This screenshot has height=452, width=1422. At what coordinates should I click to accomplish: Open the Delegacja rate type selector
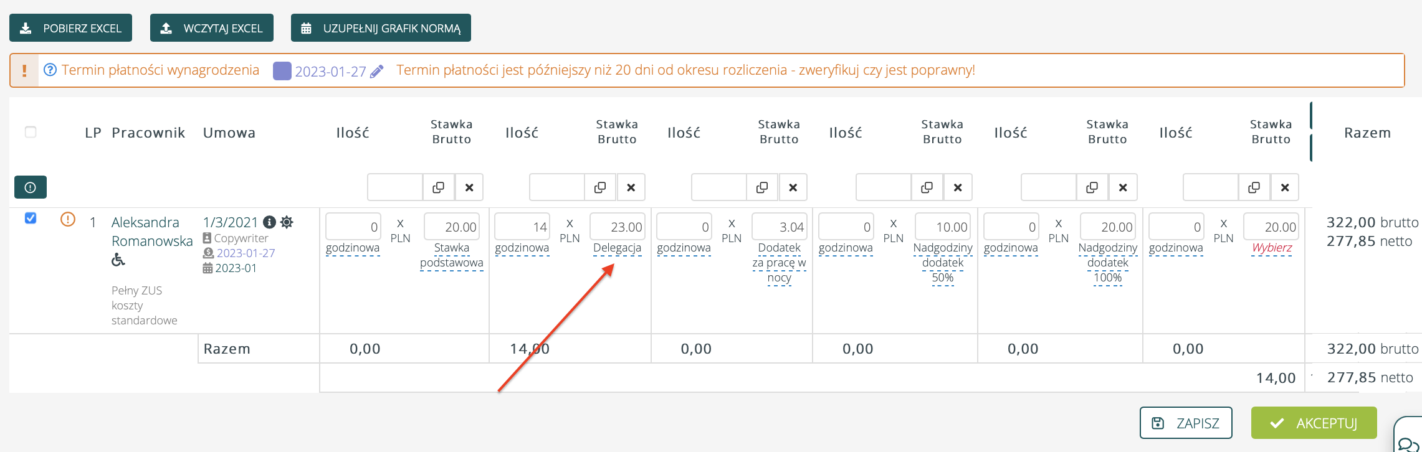(x=617, y=248)
